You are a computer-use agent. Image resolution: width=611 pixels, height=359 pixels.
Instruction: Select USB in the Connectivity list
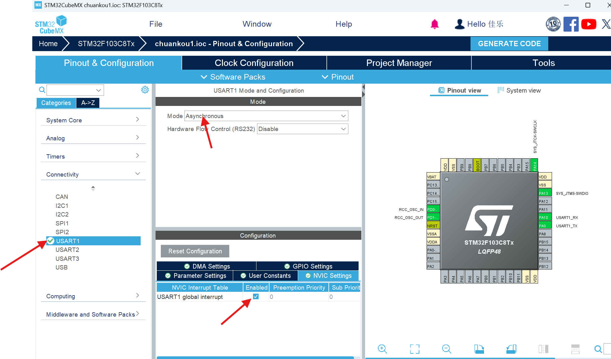click(x=61, y=267)
